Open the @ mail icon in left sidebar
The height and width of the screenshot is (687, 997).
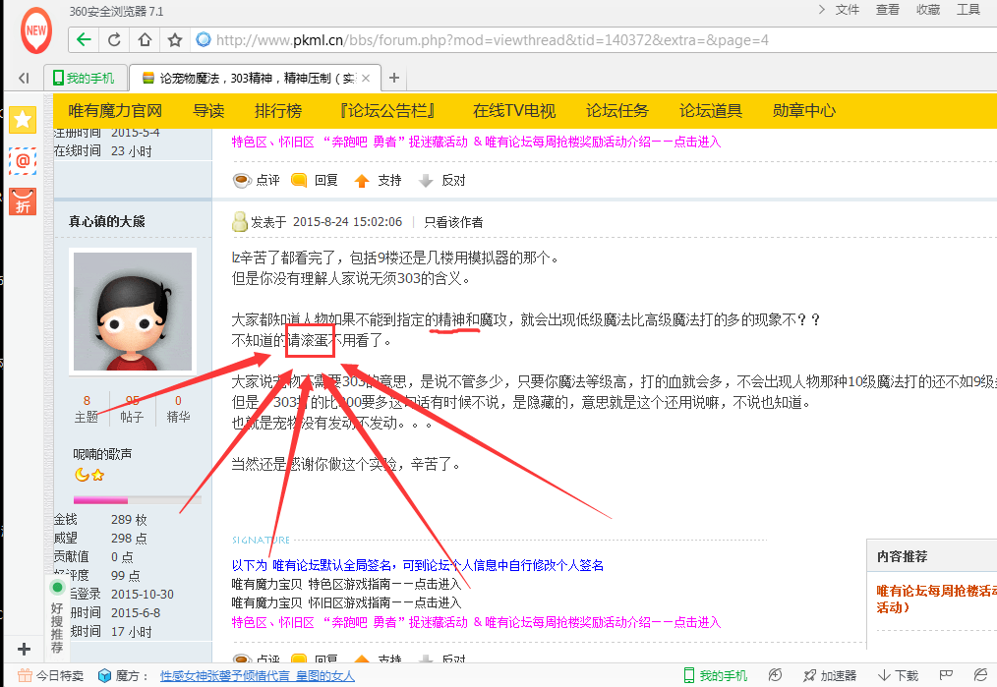point(22,158)
